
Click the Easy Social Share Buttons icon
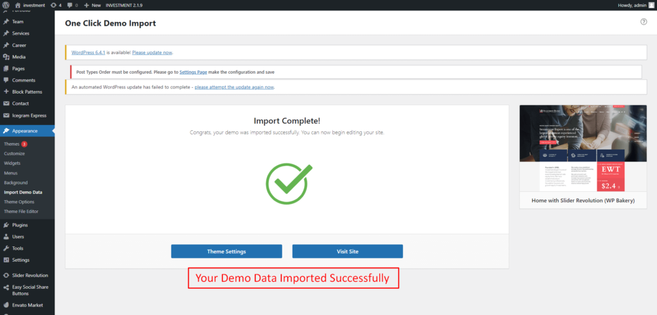pos(6,287)
